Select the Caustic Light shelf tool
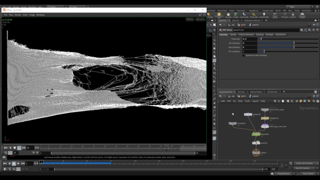Viewport: 320px width, 180px height. click(244, 15)
